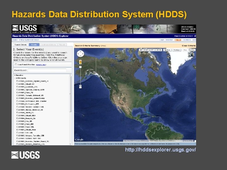Select 201504_Volcano_Calbuco_CHL event

click(31, 107)
